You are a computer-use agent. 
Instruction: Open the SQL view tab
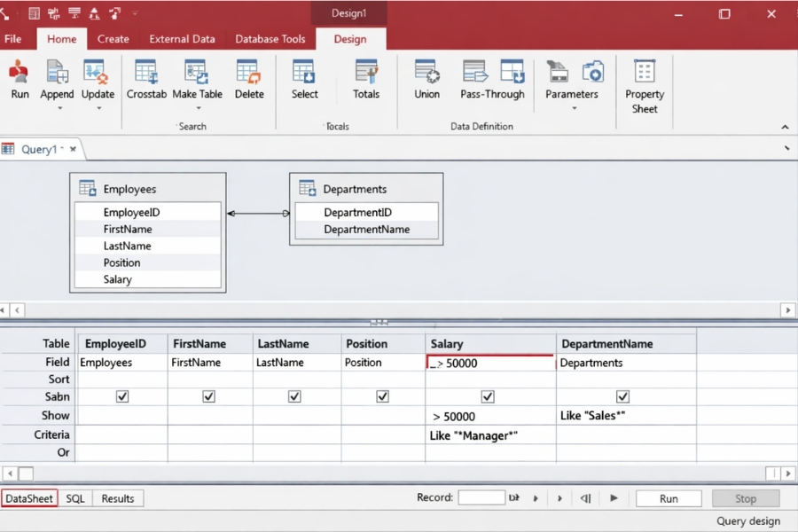click(74, 498)
